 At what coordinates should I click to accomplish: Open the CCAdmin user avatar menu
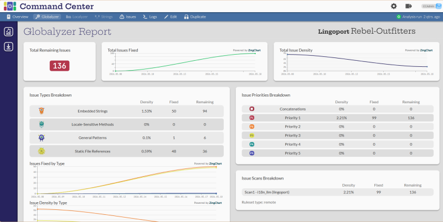(438, 6)
